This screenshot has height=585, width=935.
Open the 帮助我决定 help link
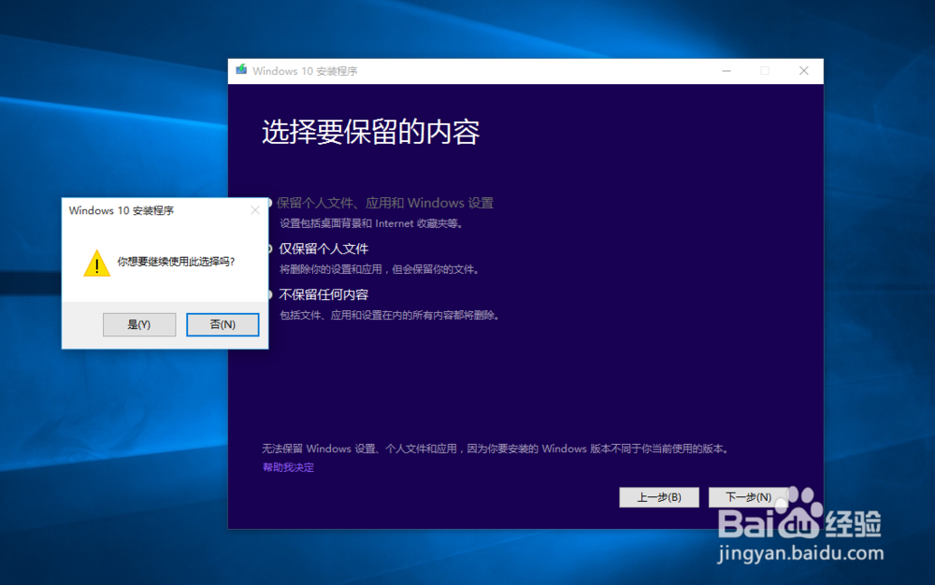[x=288, y=467]
